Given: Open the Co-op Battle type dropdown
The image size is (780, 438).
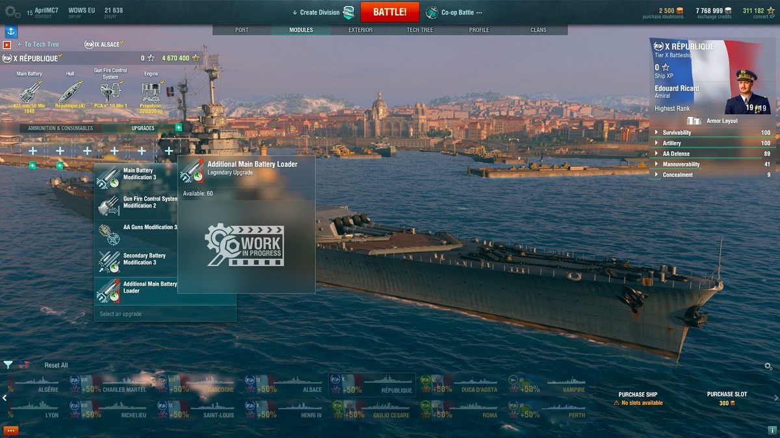Looking at the screenshot, I should click(x=454, y=12).
